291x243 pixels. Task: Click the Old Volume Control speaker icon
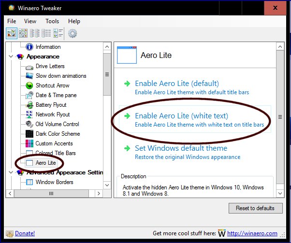[29, 124]
